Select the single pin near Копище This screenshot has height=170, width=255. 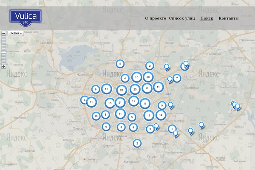tap(166, 67)
